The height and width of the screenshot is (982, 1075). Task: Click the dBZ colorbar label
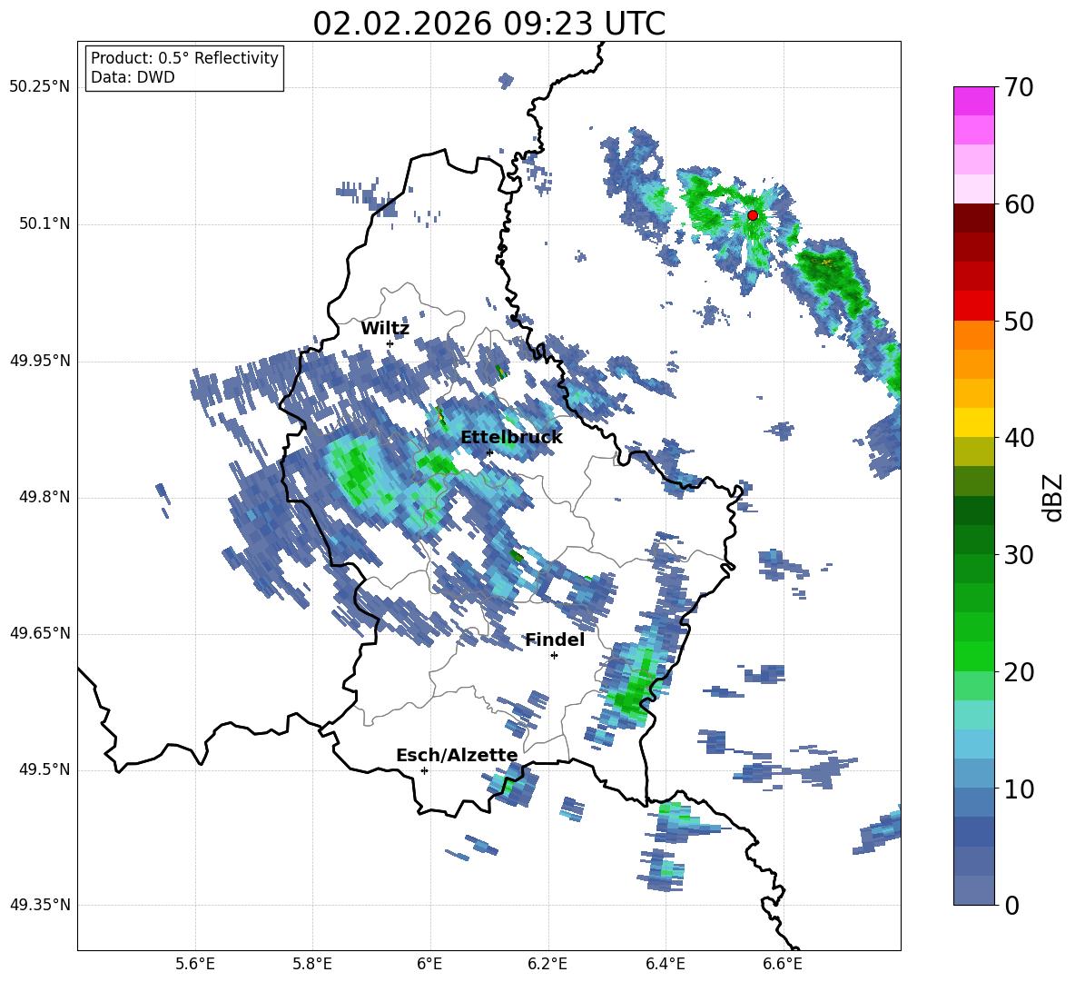(x=1052, y=497)
